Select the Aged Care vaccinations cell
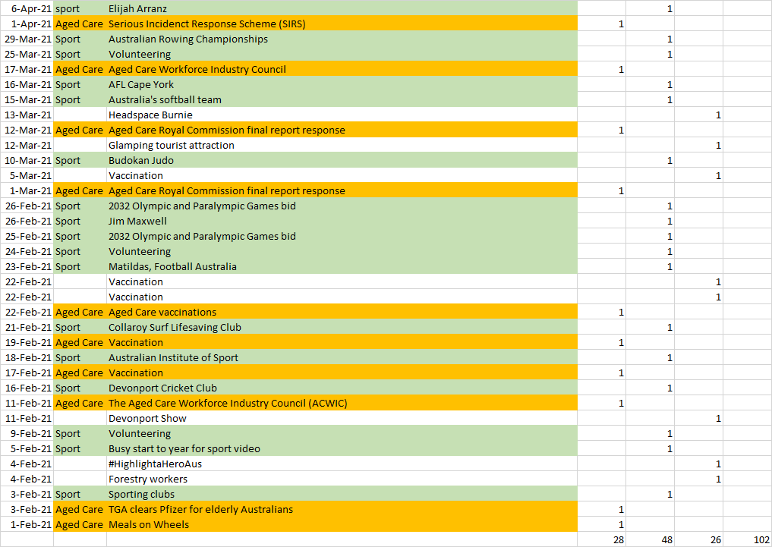 [x=342, y=312]
